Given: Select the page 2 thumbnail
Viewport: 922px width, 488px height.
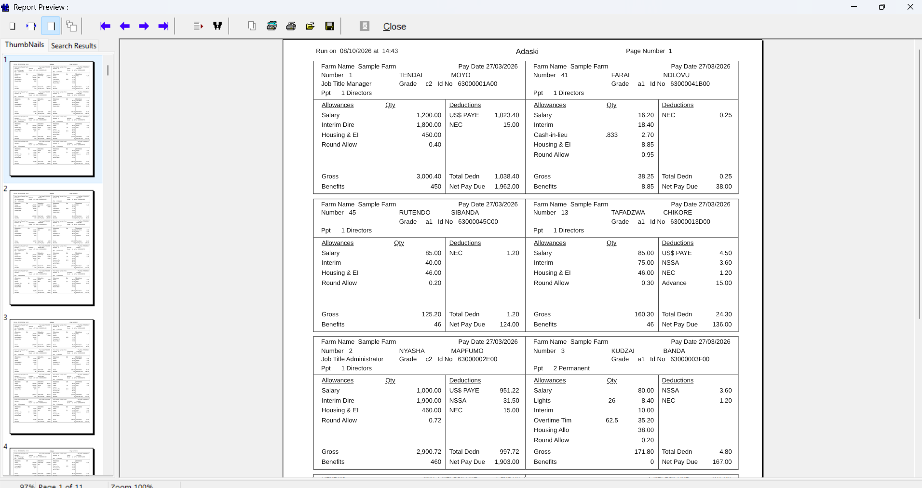Looking at the screenshot, I should coord(52,248).
